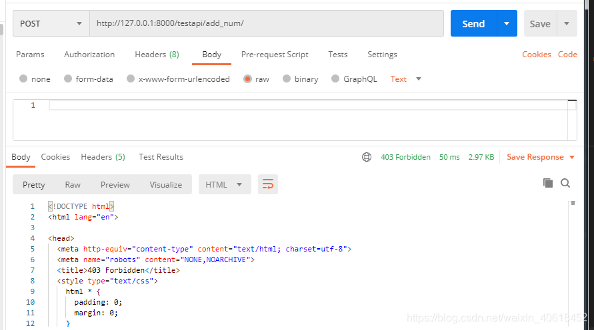
Task: Switch to the Params tab
Action: coord(30,55)
